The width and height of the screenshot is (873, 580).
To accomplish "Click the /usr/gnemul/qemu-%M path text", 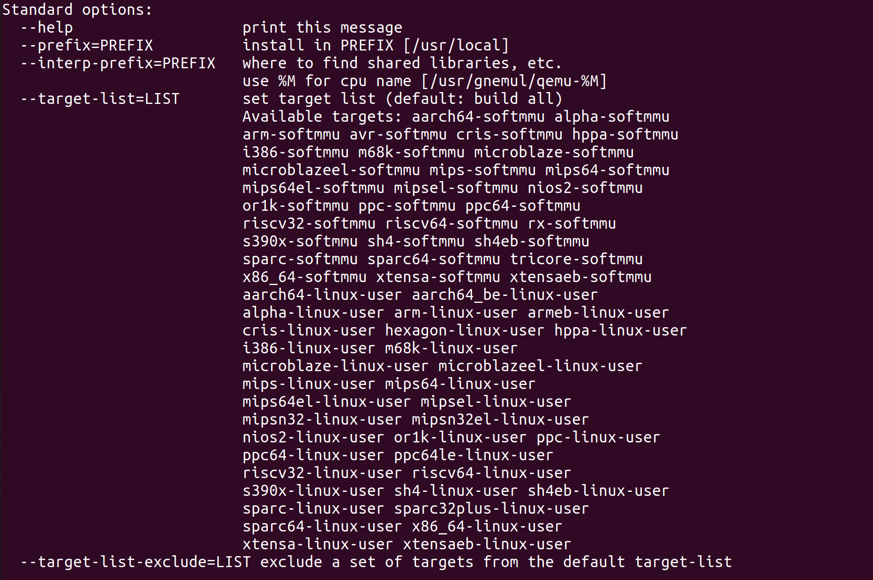I will click(514, 81).
